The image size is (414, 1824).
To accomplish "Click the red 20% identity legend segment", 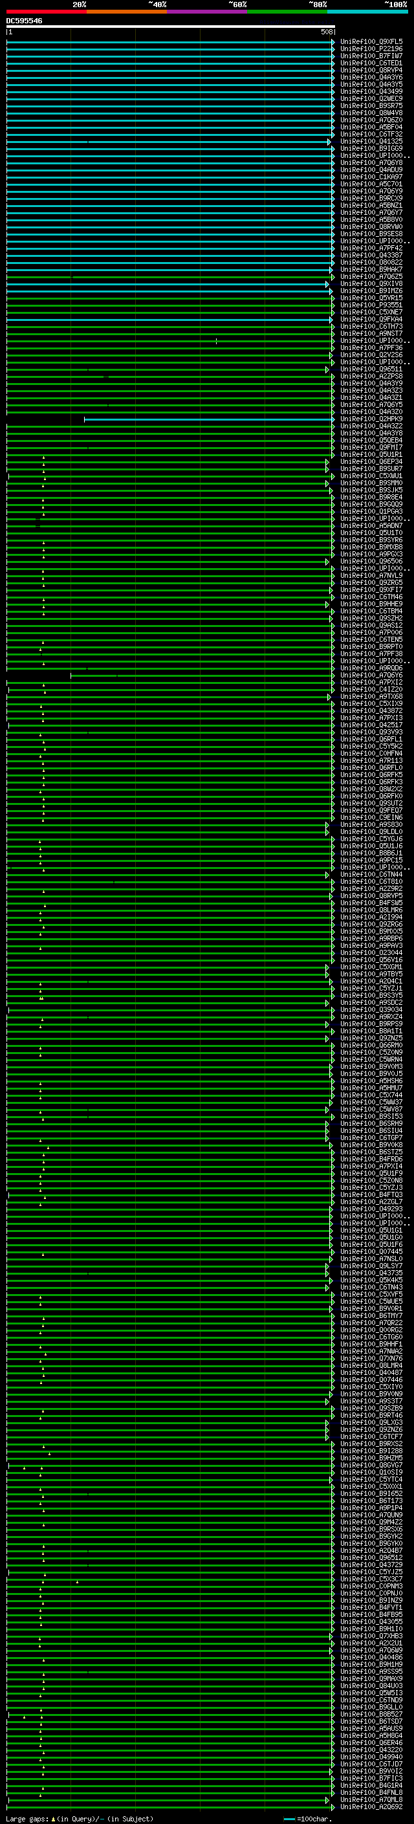I will coord(46,12).
